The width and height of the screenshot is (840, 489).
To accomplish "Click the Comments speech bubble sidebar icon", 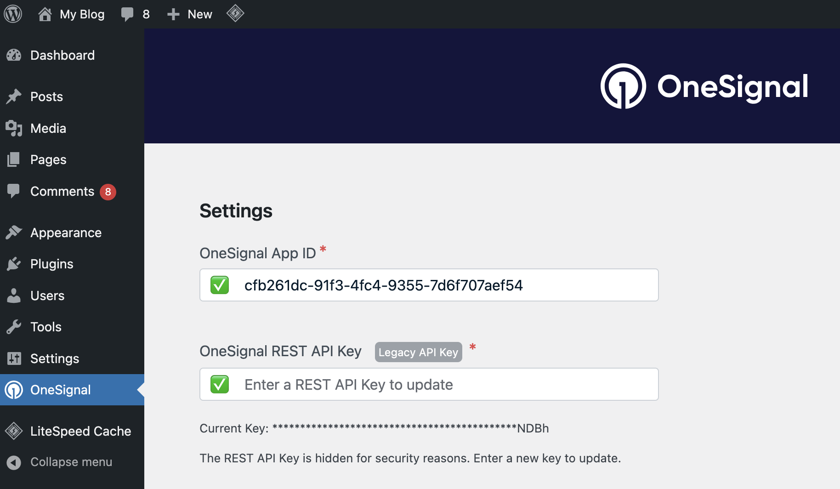I will [x=13, y=191].
